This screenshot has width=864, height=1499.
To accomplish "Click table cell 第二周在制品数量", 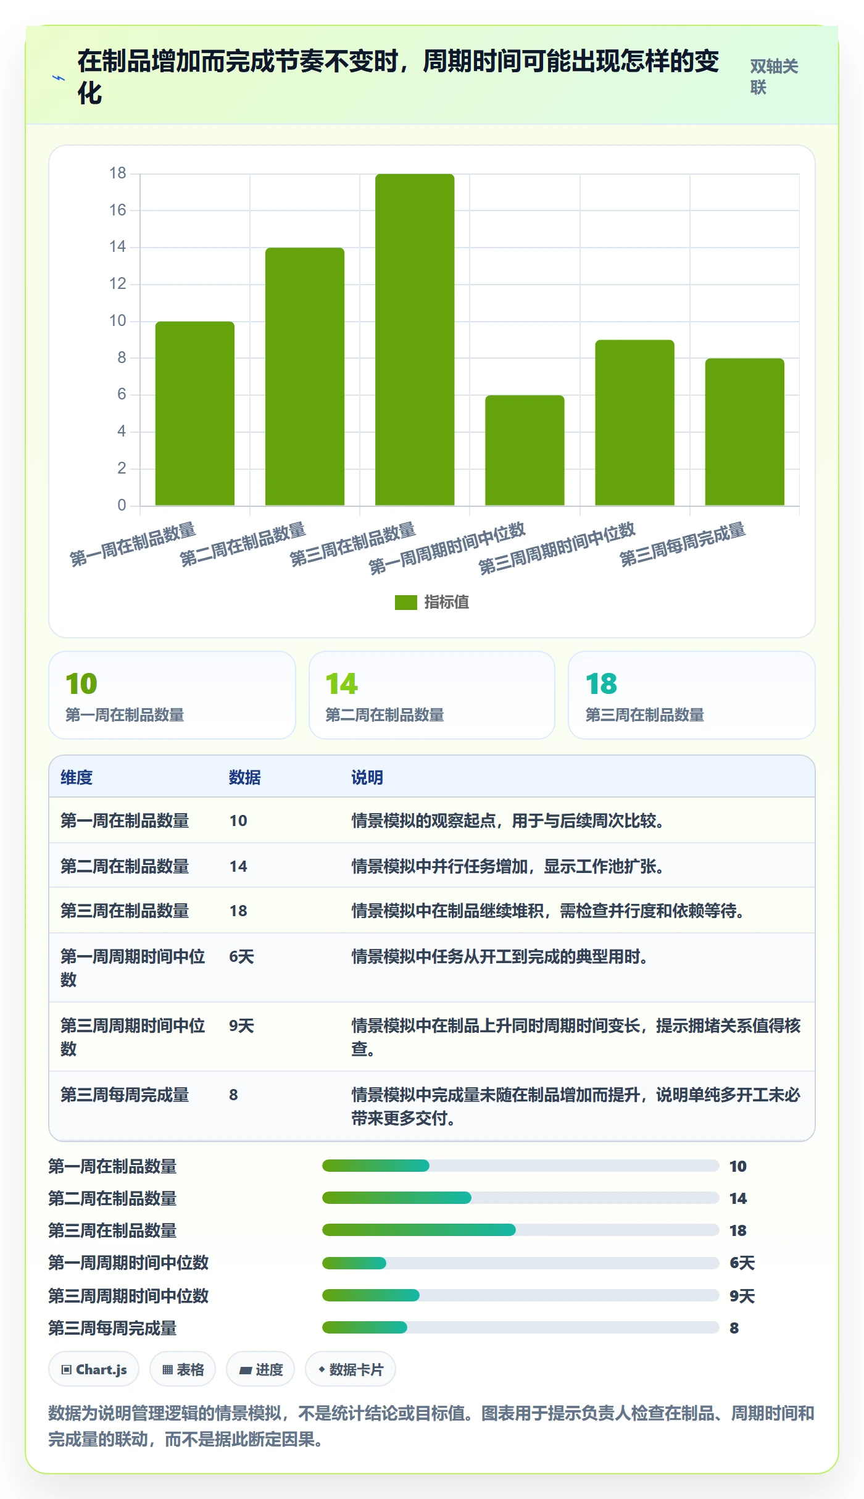I will click(x=125, y=866).
